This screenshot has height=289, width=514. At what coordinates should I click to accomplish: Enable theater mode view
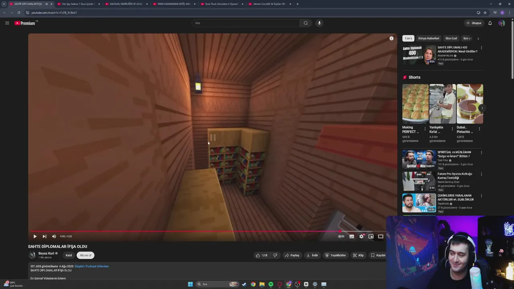pos(381,236)
